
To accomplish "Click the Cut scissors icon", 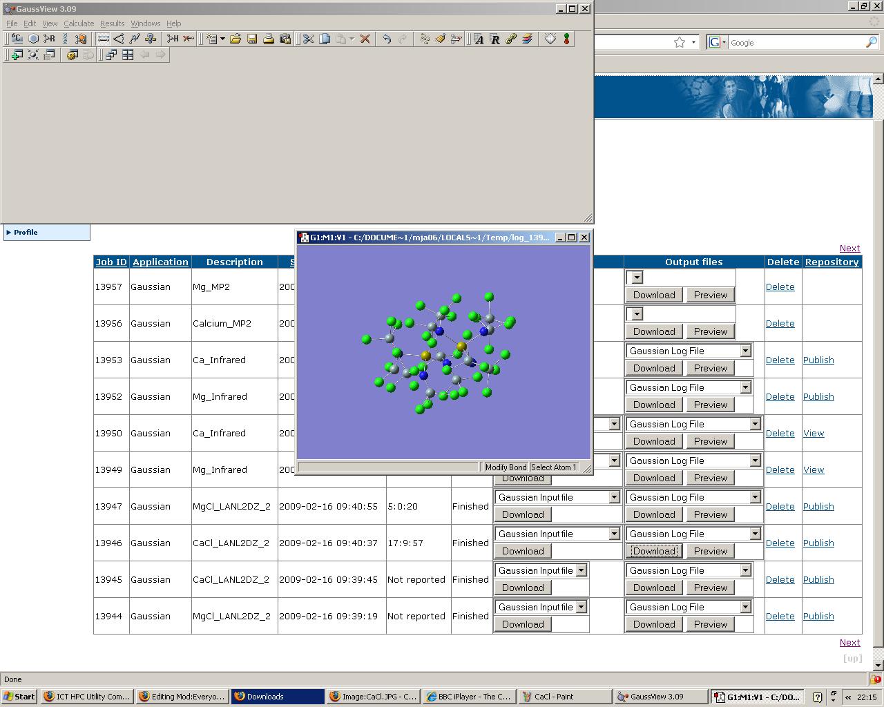I will 308,39.
